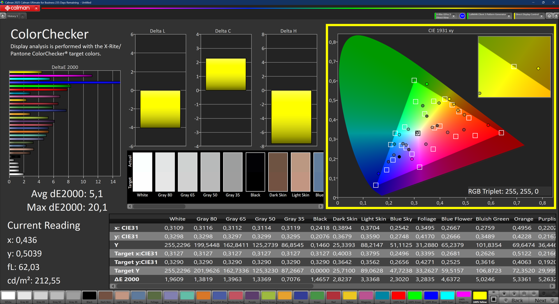Screen dimensions: 559x304
Task: Click the Dark Skin swatch comparison
Action: point(278,172)
